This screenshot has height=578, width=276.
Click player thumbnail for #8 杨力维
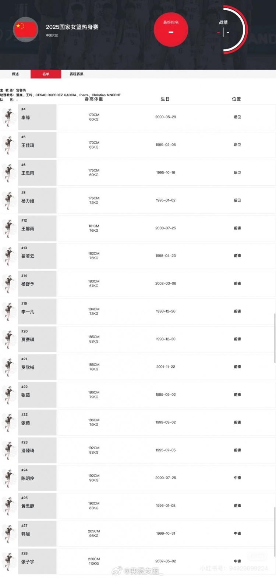pos(8,201)
